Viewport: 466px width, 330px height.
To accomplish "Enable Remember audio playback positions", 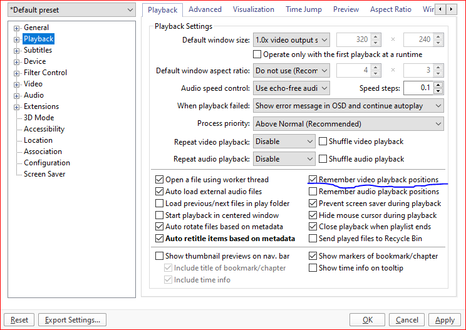I will point(314,192).
